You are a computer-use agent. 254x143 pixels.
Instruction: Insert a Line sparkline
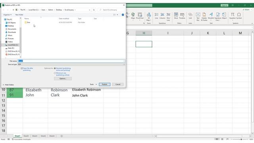[x=156, y=16]
